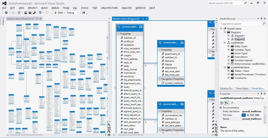268x138 pixels.
Task: Click the Model Browser search magnifier icon
Action: (x=264, y=24)
